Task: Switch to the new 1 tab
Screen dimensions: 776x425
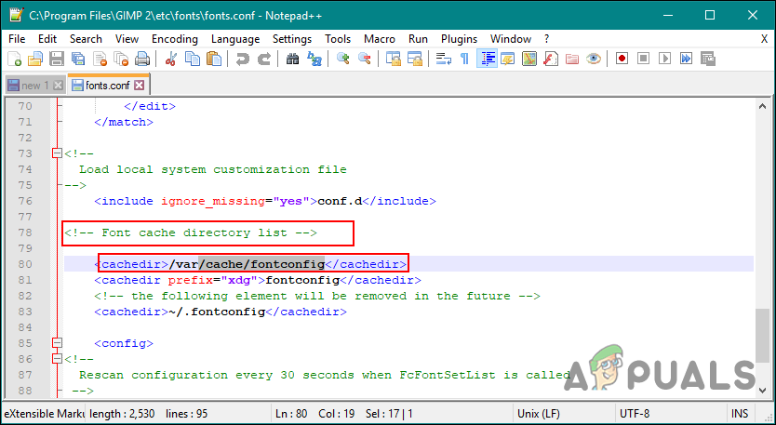Action: coord(34,86)
